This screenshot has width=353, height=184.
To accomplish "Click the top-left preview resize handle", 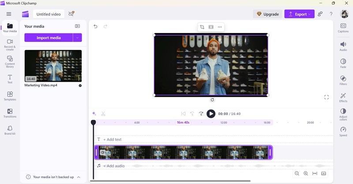I will click(x=154, y=35).
